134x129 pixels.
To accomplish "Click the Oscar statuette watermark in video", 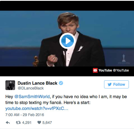I will pos(124,59).
